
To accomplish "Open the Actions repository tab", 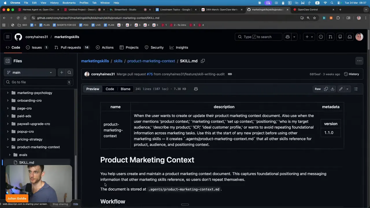I will click(x=105, y=47).
